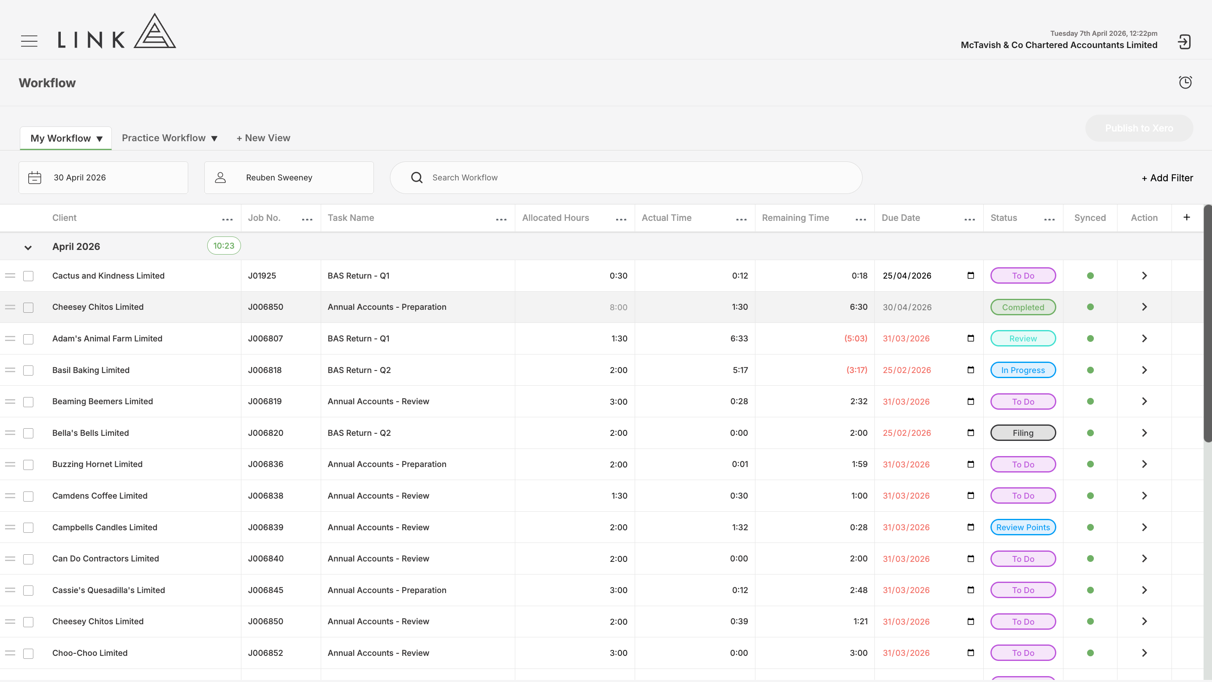Open job J006836 link

265,464
